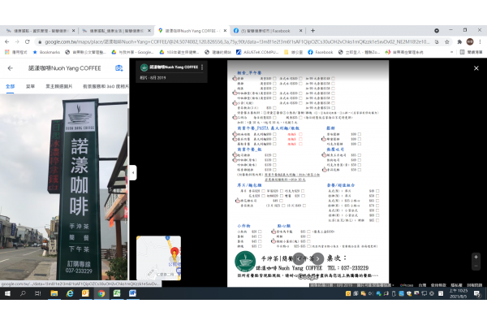This screenshot has height=325, width=487.
Task: Open File Explorer from the taskbar
Action: point(54,293)
